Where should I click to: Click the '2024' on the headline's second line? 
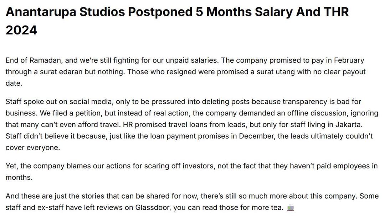21,30
